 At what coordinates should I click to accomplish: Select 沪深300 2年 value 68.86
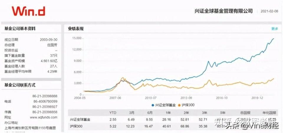coord(185,126)
